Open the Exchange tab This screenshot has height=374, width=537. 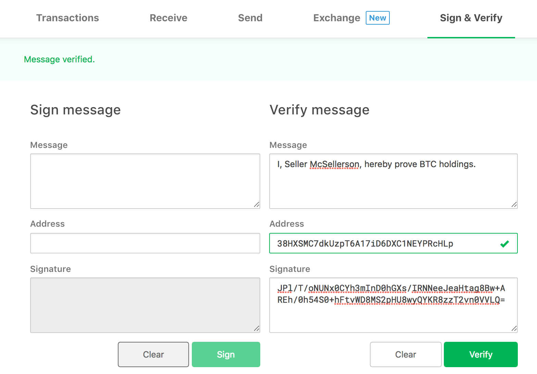click(337, 18)
